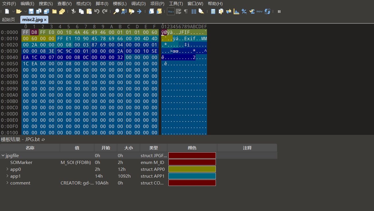Select the SOIMarker row
The image size is (374, 211).
[x=139, y=162]
